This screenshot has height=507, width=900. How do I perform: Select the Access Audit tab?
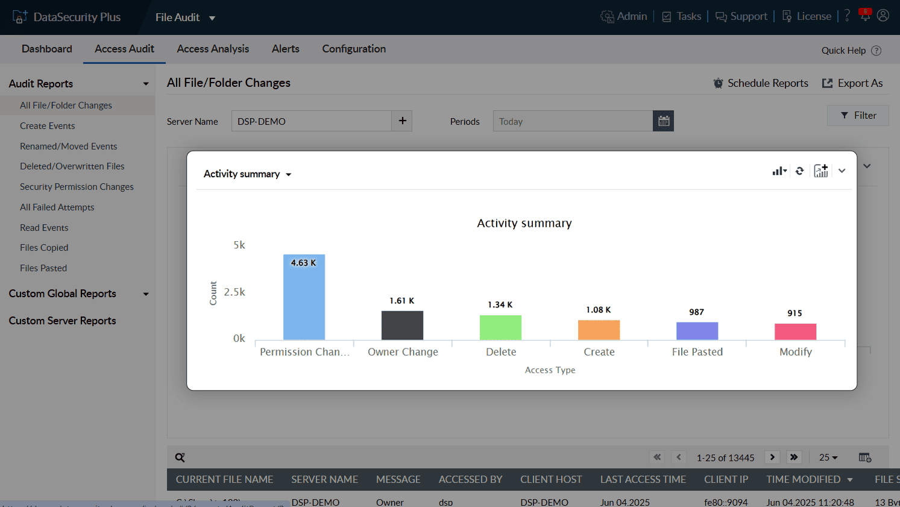click(124, 49)
